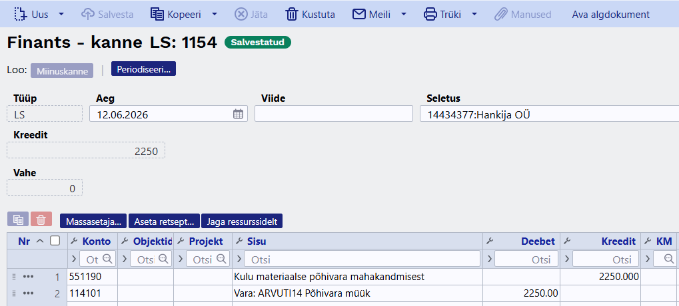Click the wrench icon beside Objektid header
This screenshot has width=679, height=306.
(x=125, y=241)
